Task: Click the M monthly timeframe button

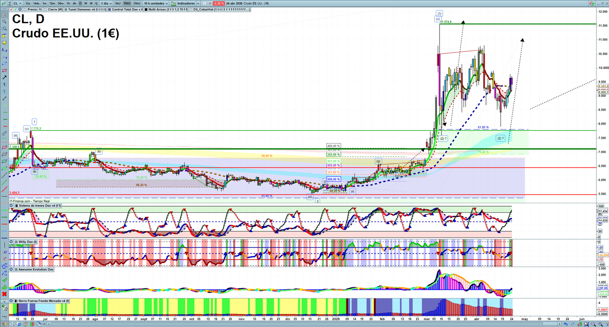Action: point(91,3)
